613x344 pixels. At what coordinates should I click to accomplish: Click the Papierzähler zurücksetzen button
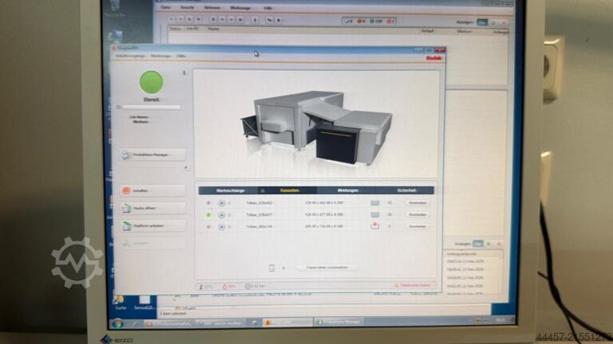point(326,268)
